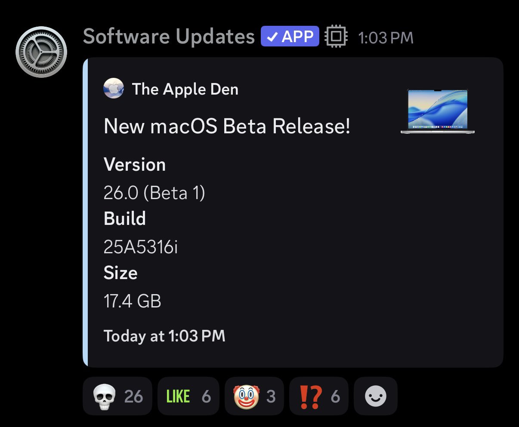Click the Software Updates username
This screenshot has width=519, height=427.
[x=169, y=37]
